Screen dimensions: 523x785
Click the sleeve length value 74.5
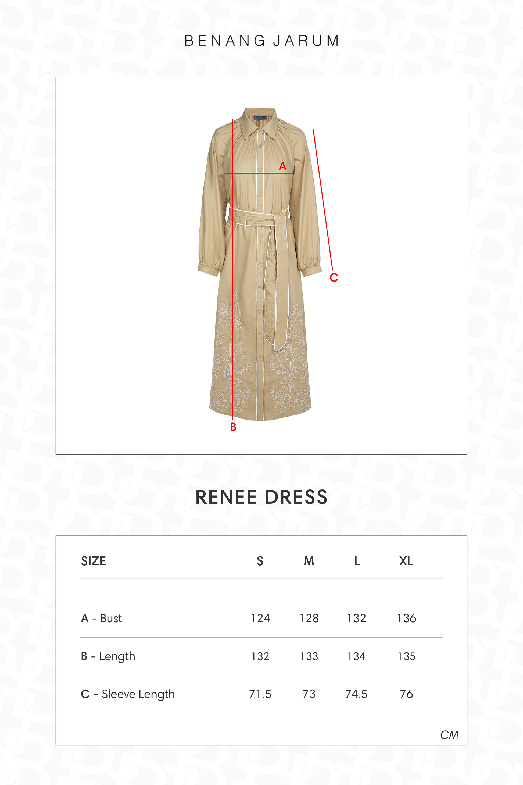tap(356, 694)
